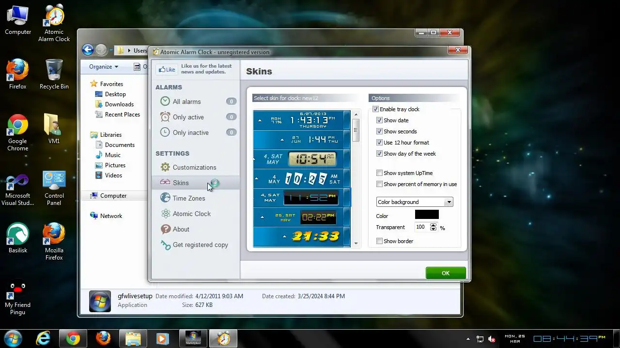Image resolution: width=620 pixels, height=348 pixels.
Task: Select skin showing 1:43:13 Thursday
Action: pos(301,120)
